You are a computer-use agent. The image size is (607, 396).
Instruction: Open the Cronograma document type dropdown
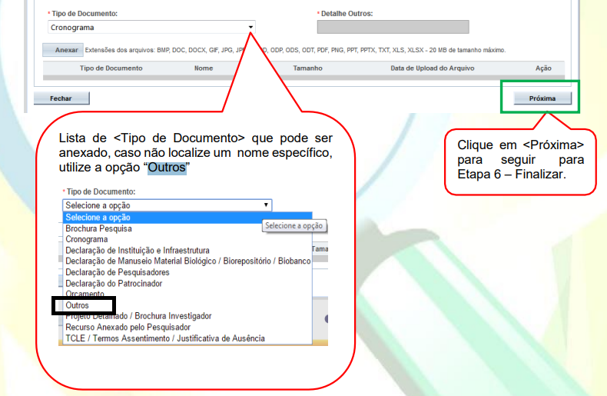coord(150,27)
